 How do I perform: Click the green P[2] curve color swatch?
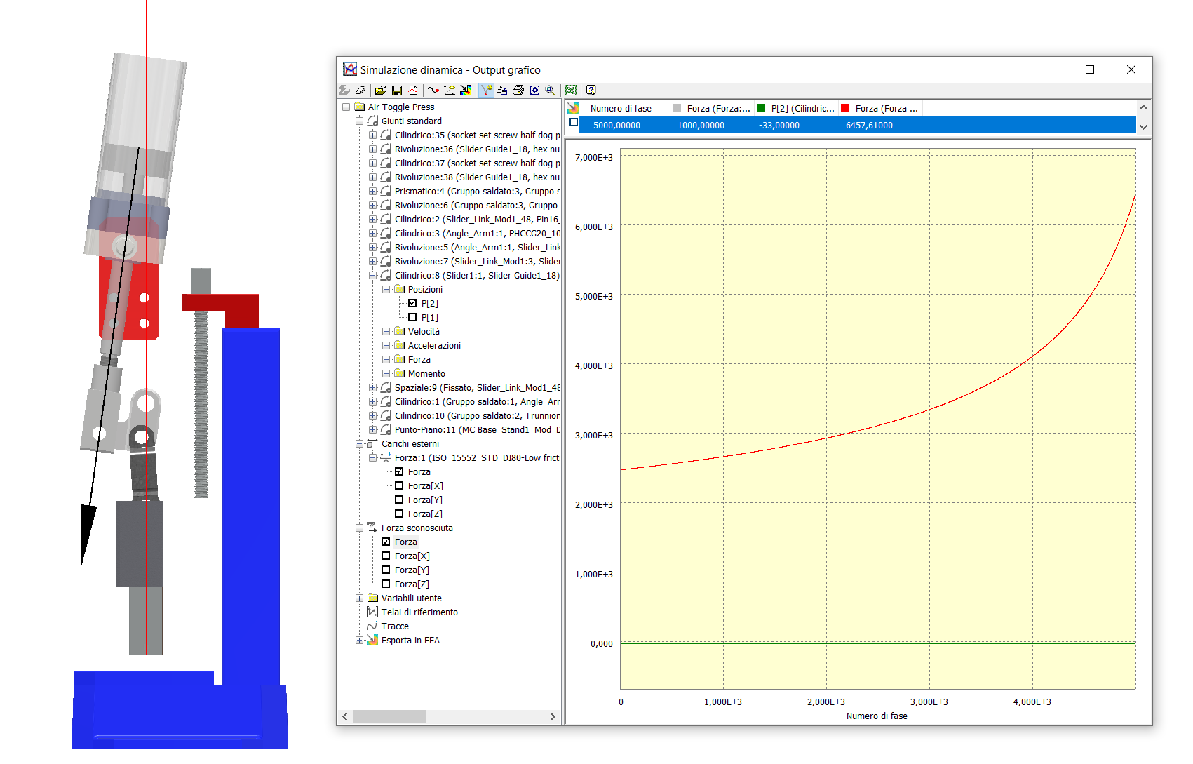coord(761,108)
